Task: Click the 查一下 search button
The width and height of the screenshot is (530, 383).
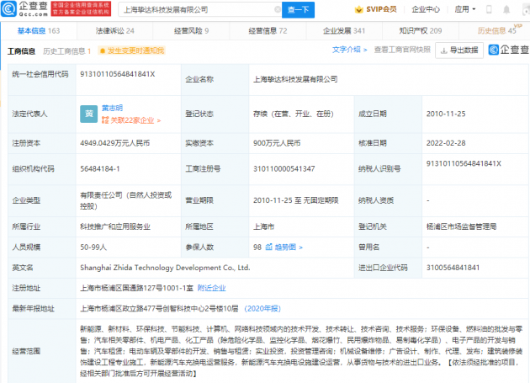Action: pyautogui.click(x=298, y=10)
